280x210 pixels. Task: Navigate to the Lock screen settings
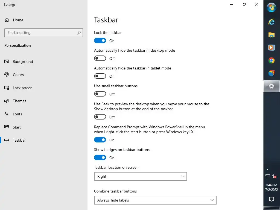tap(22, 88)
